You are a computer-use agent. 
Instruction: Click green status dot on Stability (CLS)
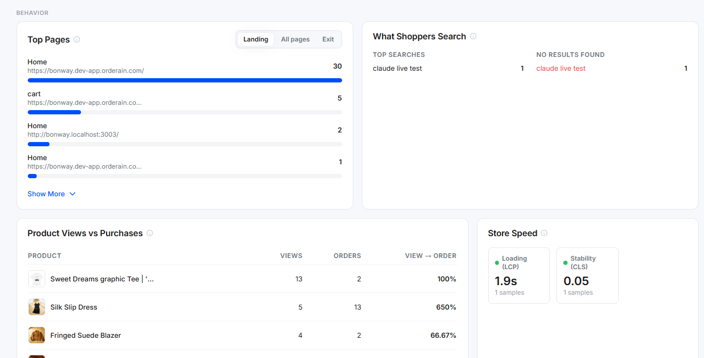(565, 263)
